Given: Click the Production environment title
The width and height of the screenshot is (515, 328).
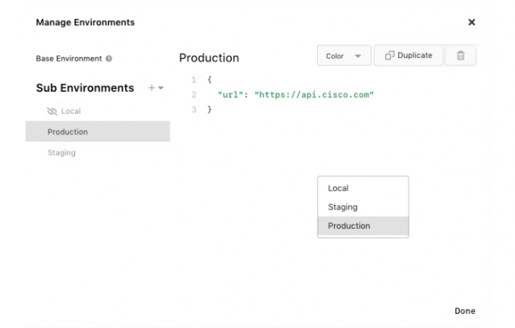Looking at the screenshot, I should coord(209,58).
